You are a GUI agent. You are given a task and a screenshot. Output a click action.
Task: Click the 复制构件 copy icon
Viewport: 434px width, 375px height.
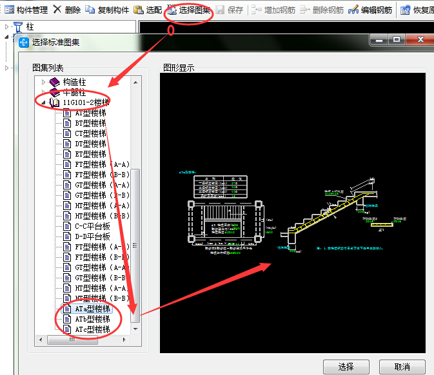coord(90,10)
